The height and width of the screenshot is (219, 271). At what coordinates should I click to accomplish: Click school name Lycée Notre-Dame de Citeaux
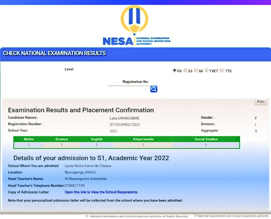pyautogui.click(x=88, y=166)
